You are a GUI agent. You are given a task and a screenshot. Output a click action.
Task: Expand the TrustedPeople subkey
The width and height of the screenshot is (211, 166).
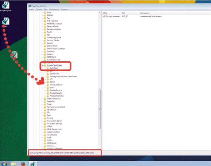point(45,93)
